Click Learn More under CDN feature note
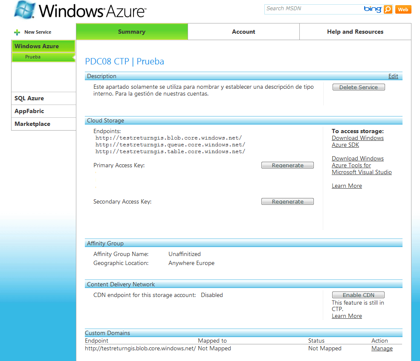The height and width of the screenshot is (361, 420). tap(347, 316)
